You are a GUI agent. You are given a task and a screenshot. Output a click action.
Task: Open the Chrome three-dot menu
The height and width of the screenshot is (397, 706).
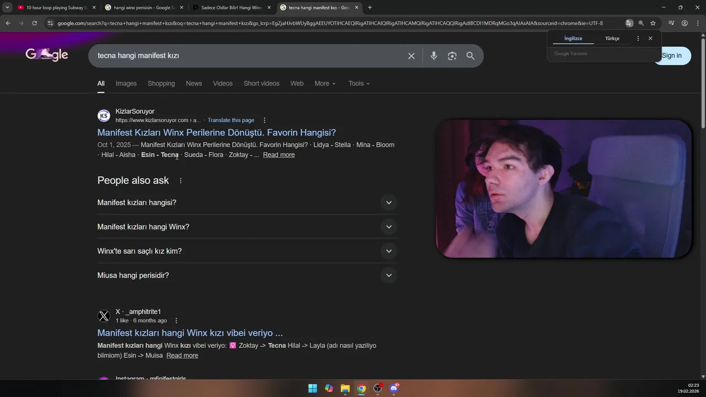click(698, 23)
